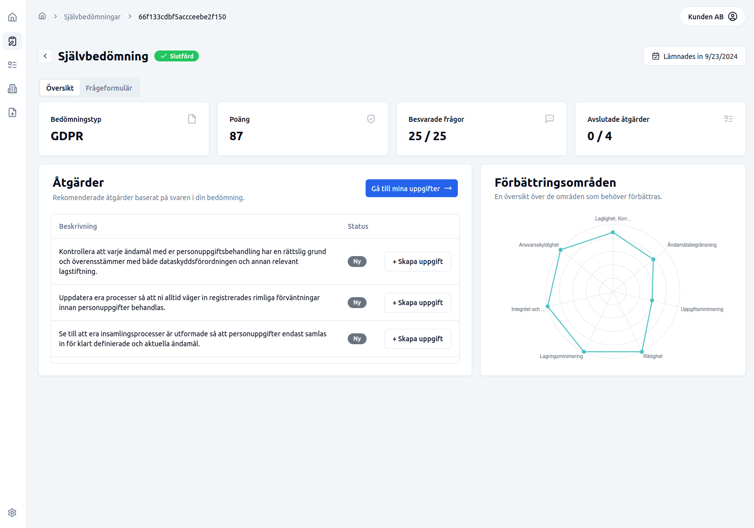Click the radar data point for Ansvarsskyldighet

[x=561, y=250]
